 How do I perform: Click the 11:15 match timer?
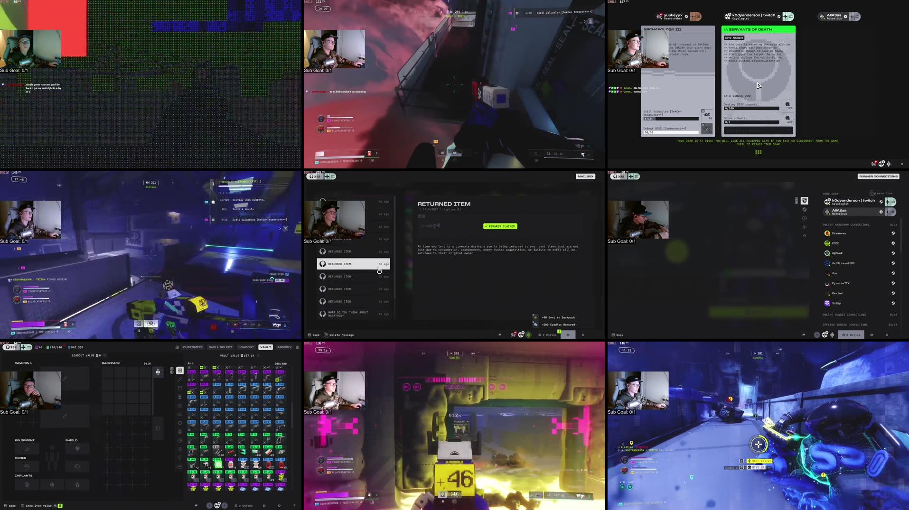(627, 350)
